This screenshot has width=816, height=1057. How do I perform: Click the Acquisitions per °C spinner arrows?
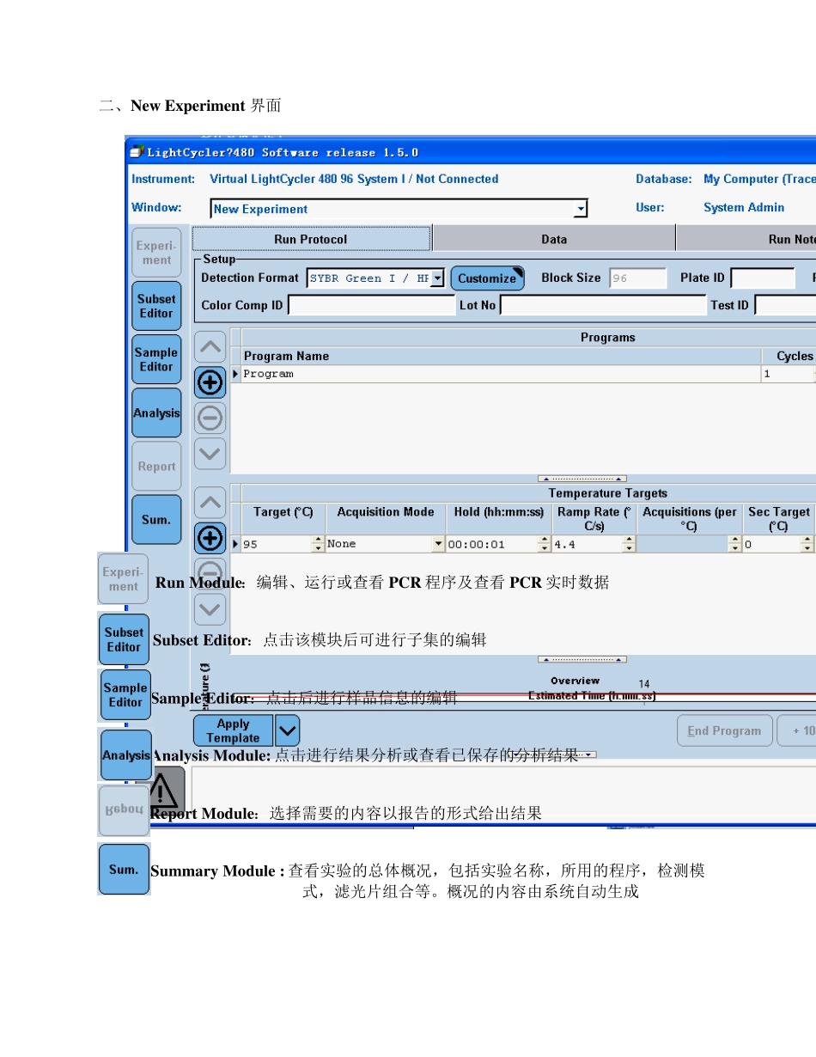pyautogui.click(x=734, y=544)
